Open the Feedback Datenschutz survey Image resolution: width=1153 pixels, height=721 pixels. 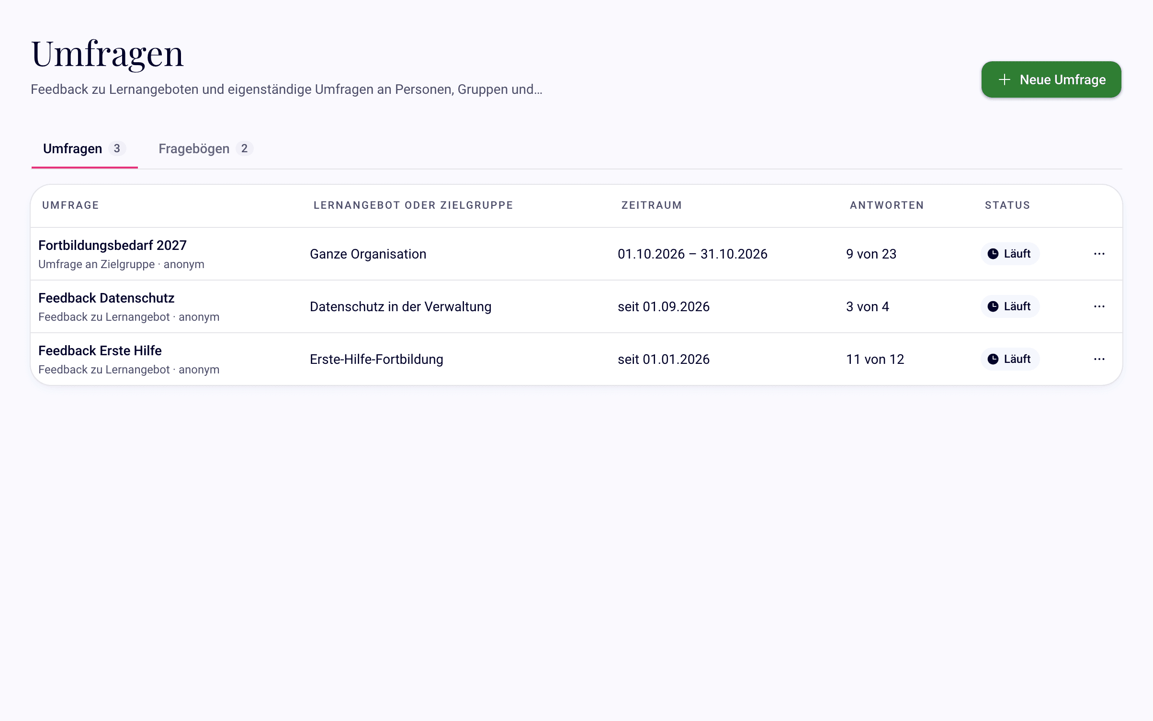tap(106, 298)
